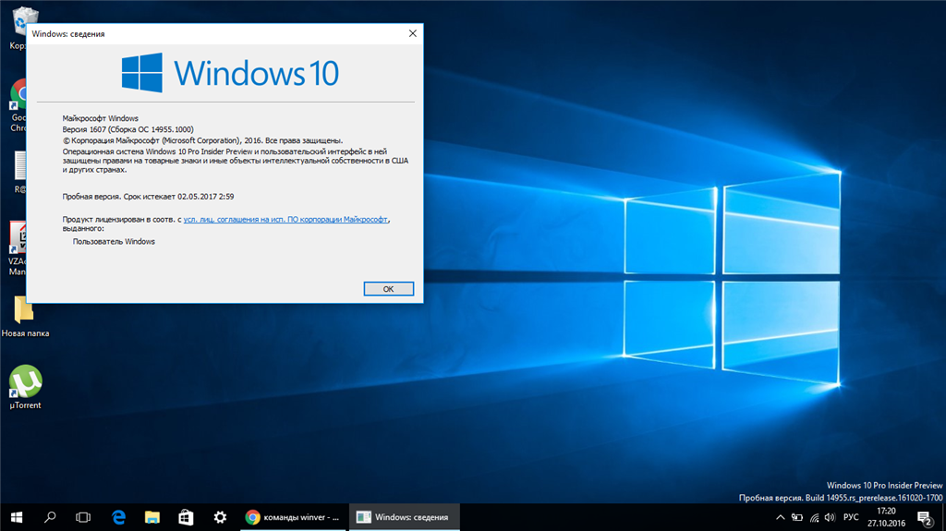Viewport: 946px width, 531px height.
Task: Open the Windows Start menu
Action: point(17,517)
